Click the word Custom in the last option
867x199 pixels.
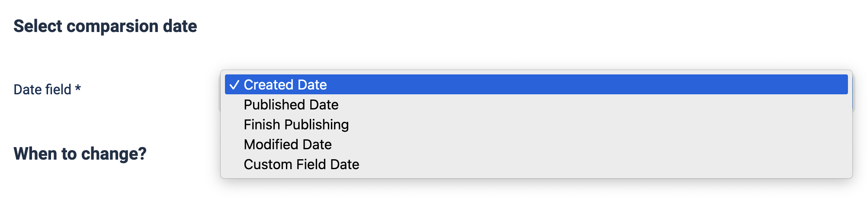coord(268,164)
